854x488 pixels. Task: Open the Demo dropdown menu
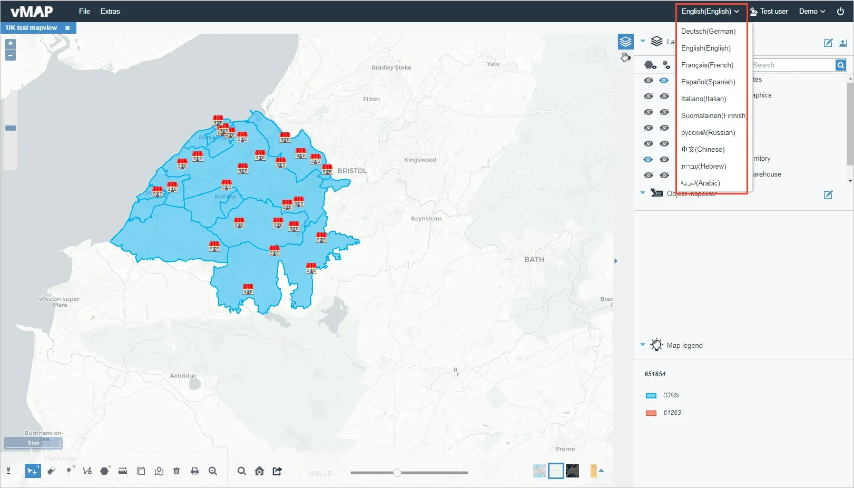tap(812, 11)
